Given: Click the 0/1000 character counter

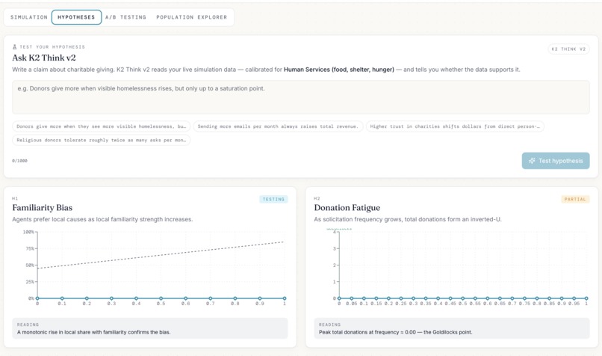Looking at the screenshot, I should [19, 161].
